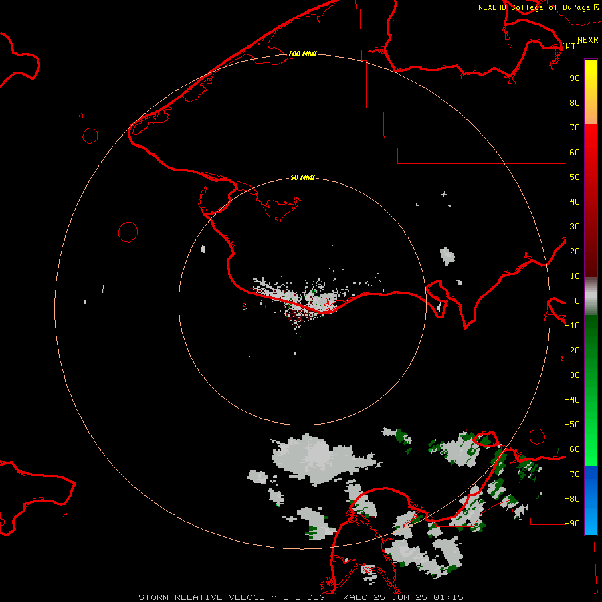This screenshot has width=602, height=602.
Task: Click the 60 value on the velocity scale
Action: tap(575, 152)
